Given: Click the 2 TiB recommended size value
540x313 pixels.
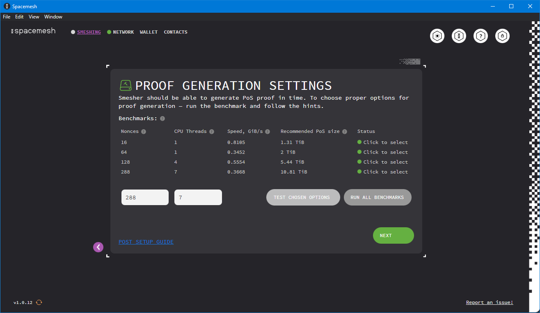Looking at the screenshot, I should pos(288,152).
